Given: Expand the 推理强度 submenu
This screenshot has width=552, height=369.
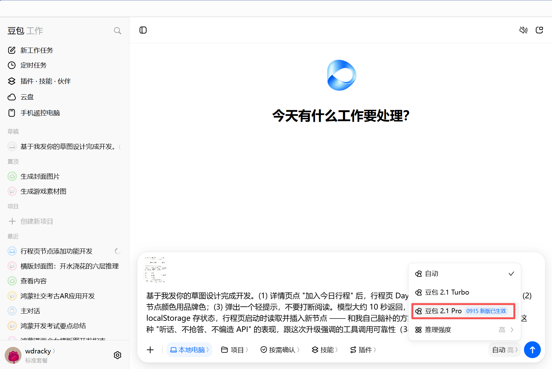Looking at the screenshot, I should point(465,330).
